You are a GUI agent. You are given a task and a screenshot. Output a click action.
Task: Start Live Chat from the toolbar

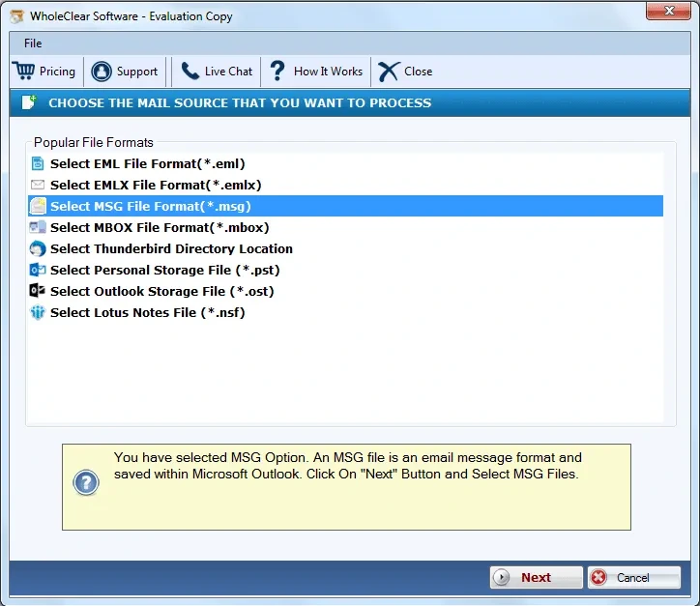pos(217,72)
